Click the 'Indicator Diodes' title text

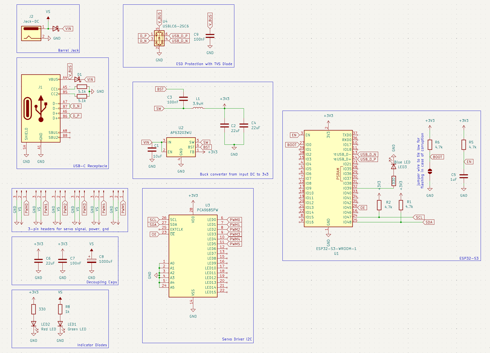(x=92, y=345)
